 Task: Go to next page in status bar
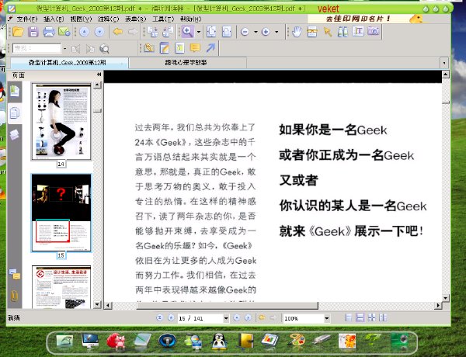click(x=237, y=318)
